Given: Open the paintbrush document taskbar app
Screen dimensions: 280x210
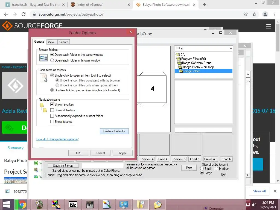Looking at the screenshot, I should [x=107, y=205].
